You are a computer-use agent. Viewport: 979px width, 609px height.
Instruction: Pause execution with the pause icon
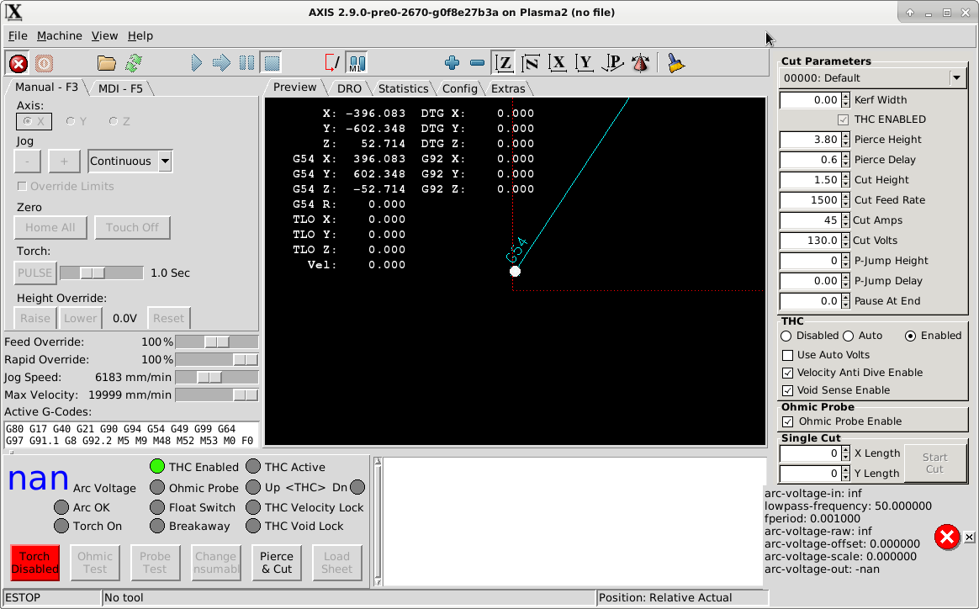coord(246,63)
